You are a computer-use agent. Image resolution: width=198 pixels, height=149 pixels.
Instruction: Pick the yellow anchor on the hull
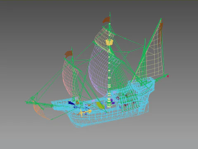(x=85, y=112)
